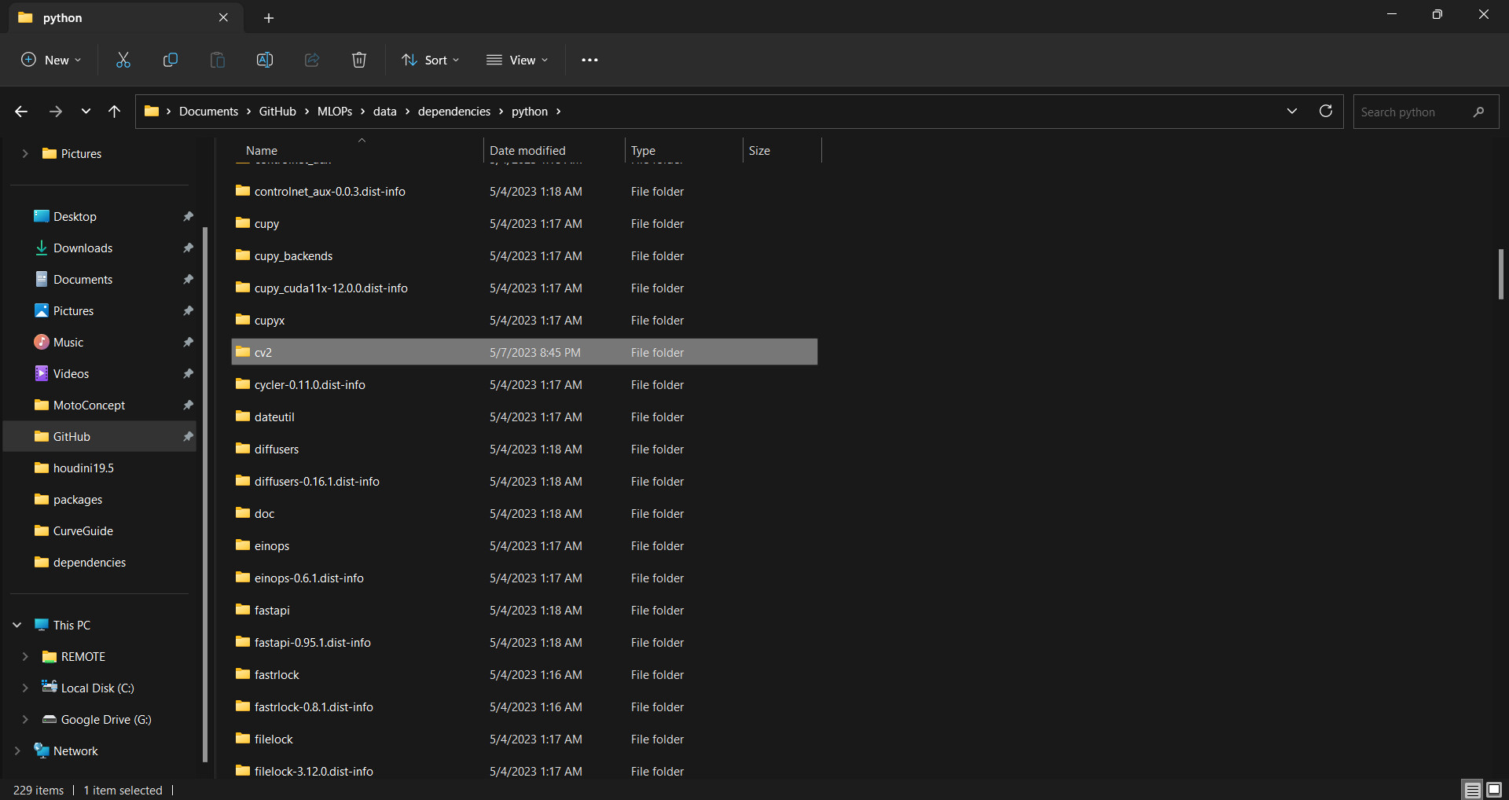Click the Delete trash icon

(359, 60)
